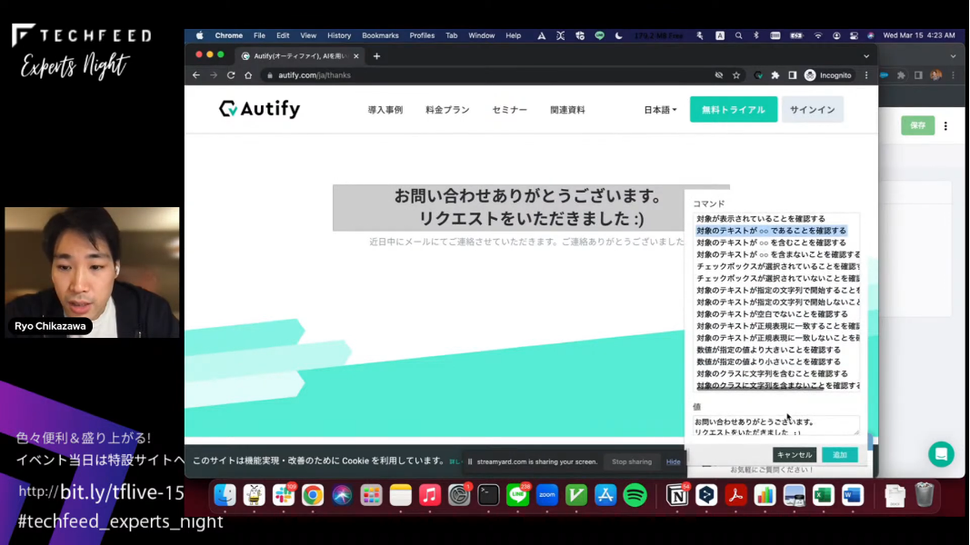Screen dimensions: 970x545
Task: Open the Chrome File menu
Action: click(x=259, y=35)
